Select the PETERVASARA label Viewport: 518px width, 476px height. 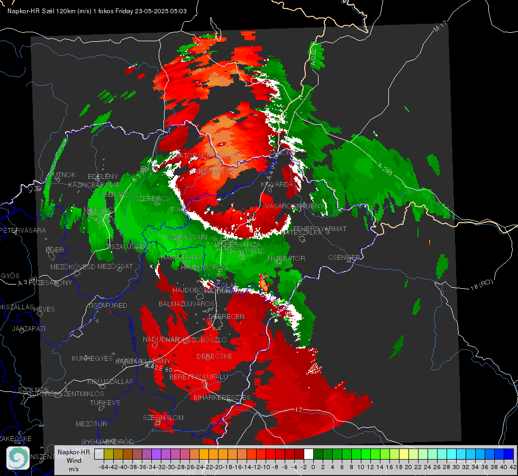click(23, 230)
